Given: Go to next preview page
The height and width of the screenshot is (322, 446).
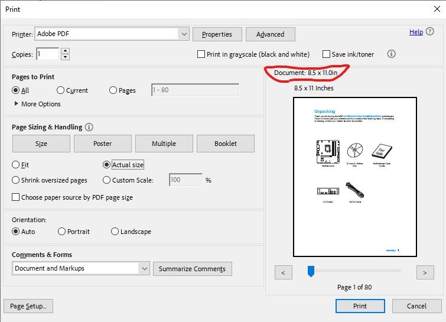Looking at the screenshot, I should point(425,272).
